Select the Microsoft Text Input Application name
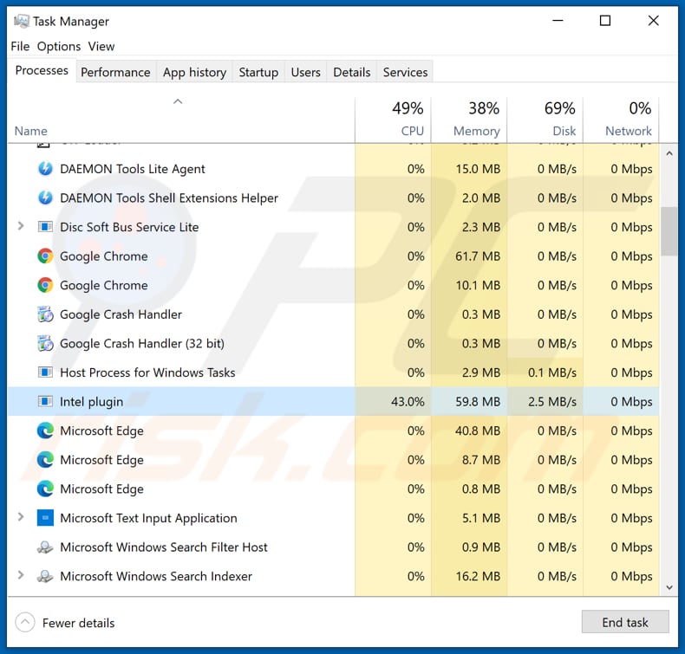This screenshot has width=685, height=654. [148, 518]
